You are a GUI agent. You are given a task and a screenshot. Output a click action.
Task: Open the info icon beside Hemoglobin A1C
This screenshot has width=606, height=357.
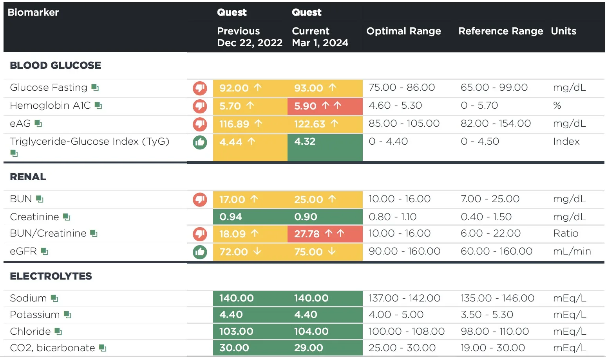[x=98, y=106]
